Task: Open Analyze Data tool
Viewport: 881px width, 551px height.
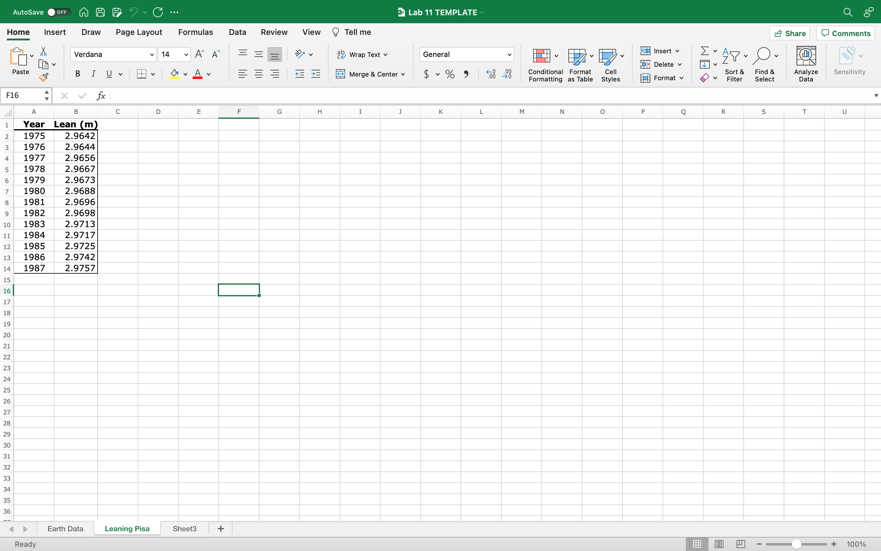Action: [x=806, y=64]
